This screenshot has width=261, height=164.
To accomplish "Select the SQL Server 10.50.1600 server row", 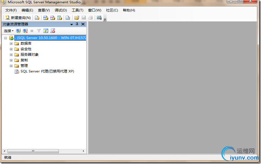I will click(50, 38).
